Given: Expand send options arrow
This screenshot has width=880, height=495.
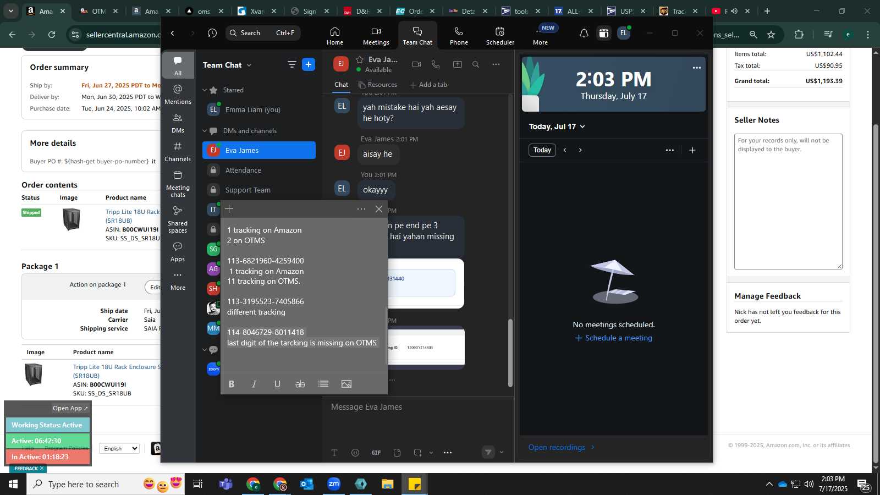Looking at the screenshot, I should tap(502, 452).
